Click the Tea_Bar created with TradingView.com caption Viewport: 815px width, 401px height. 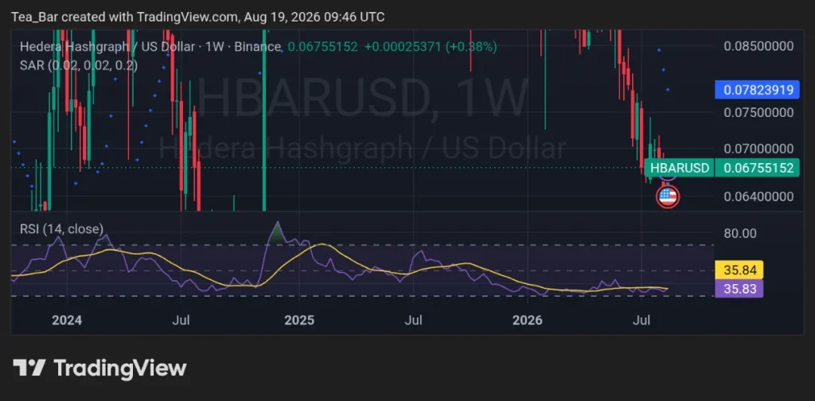point(197,18)
